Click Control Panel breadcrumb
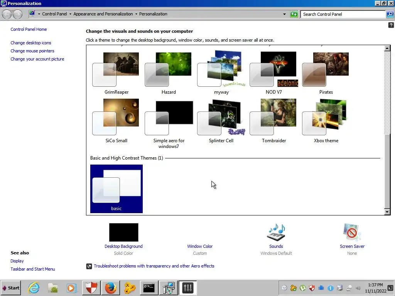The image size is (395, 296). [54, 14]
